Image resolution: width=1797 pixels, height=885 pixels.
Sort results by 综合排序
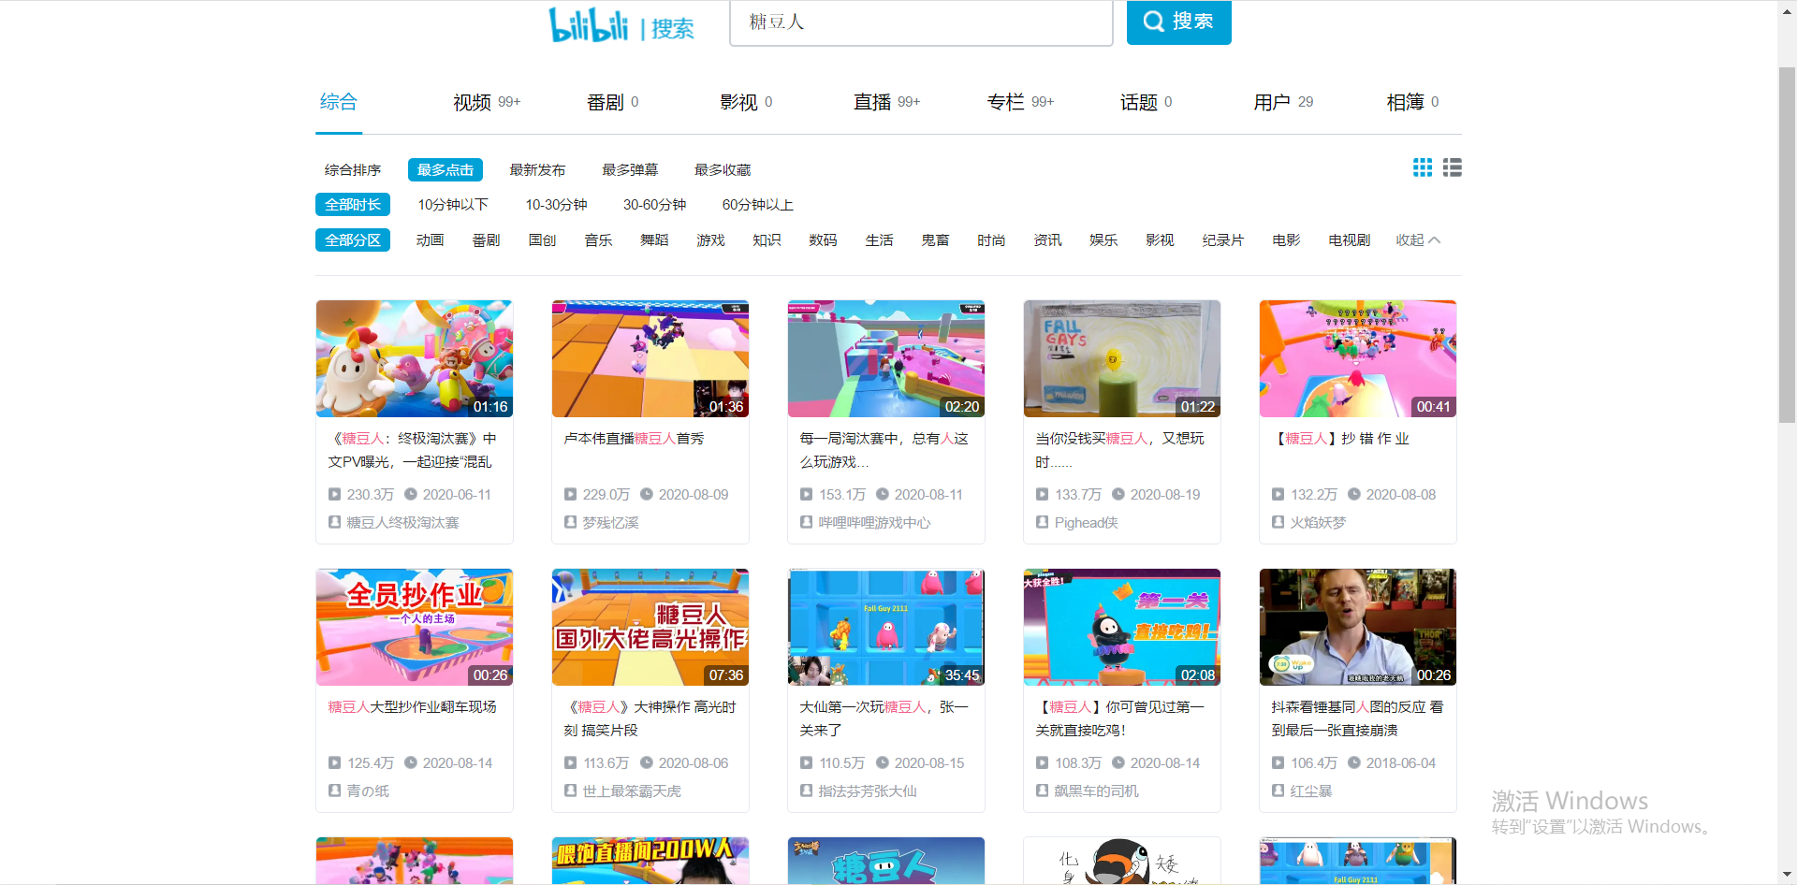point(353,169)
